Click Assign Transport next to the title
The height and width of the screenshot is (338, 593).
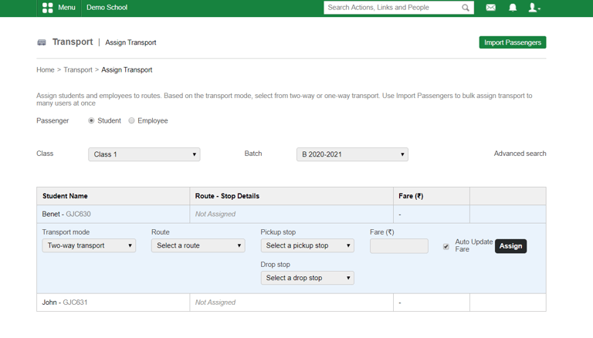130,42
